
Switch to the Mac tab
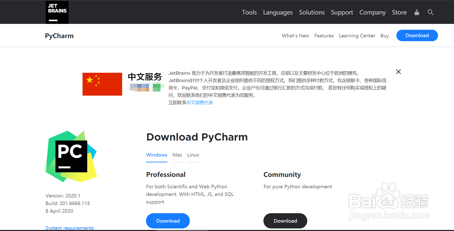point(177,155)
